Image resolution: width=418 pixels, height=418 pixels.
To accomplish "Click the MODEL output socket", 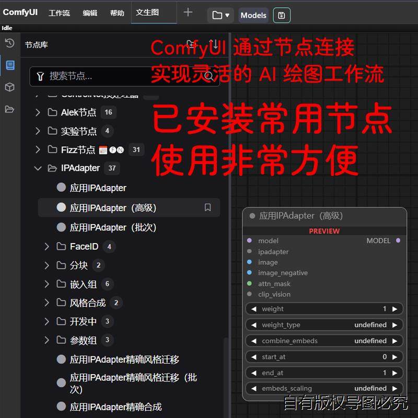I will pos(398,240).
